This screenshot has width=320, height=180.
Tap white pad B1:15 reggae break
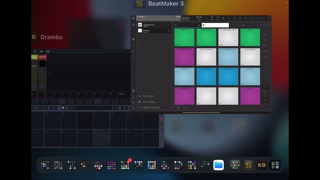228,37
